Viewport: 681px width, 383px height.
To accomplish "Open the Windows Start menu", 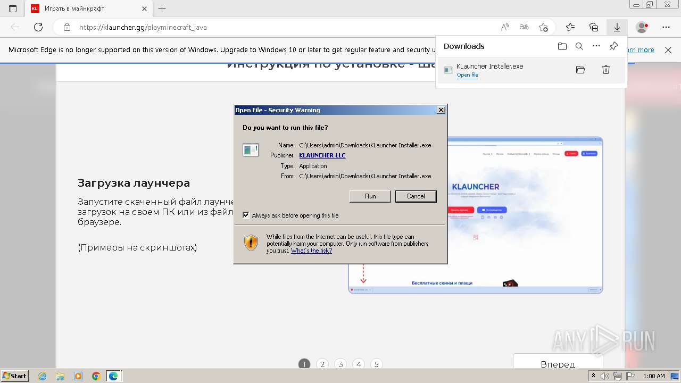I will point(15,376).
